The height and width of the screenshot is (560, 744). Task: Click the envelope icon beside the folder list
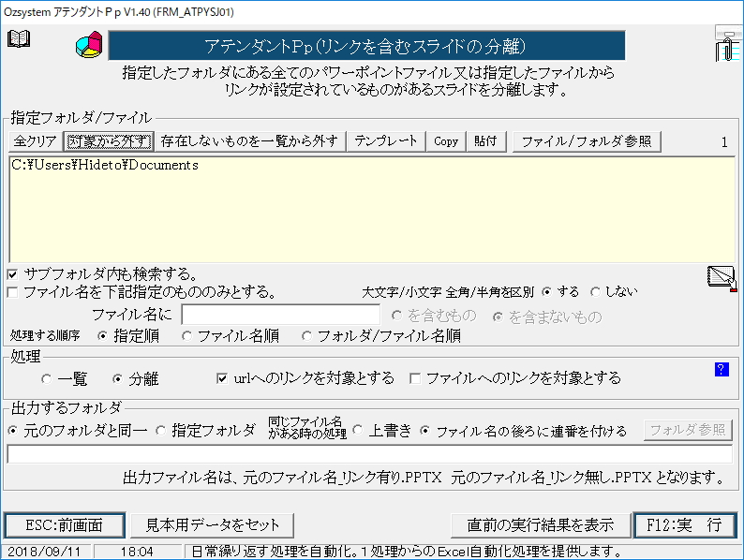721,279
